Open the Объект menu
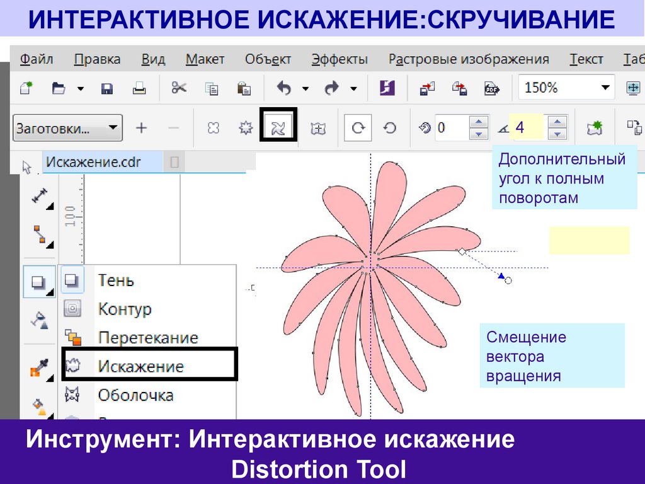Screen dimensions: 645x484 click(x=268, y=59)
